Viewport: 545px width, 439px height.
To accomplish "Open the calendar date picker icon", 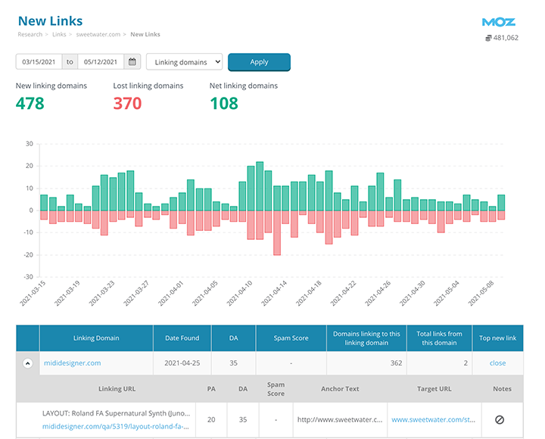I will click(x=132, y=62).
